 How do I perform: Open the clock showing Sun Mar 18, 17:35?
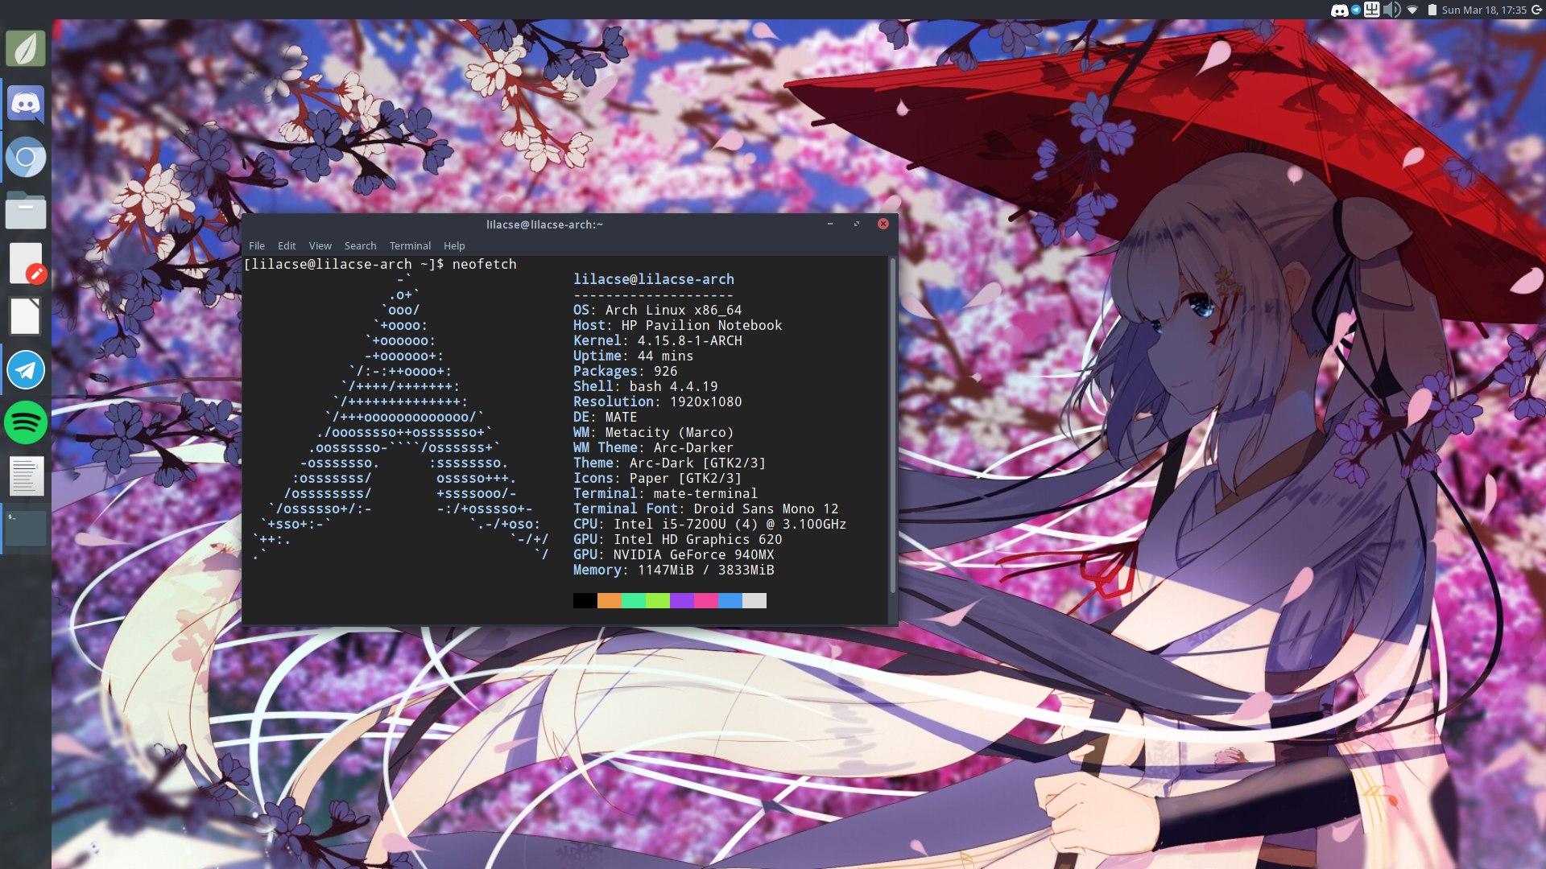tap(1483, 10)
